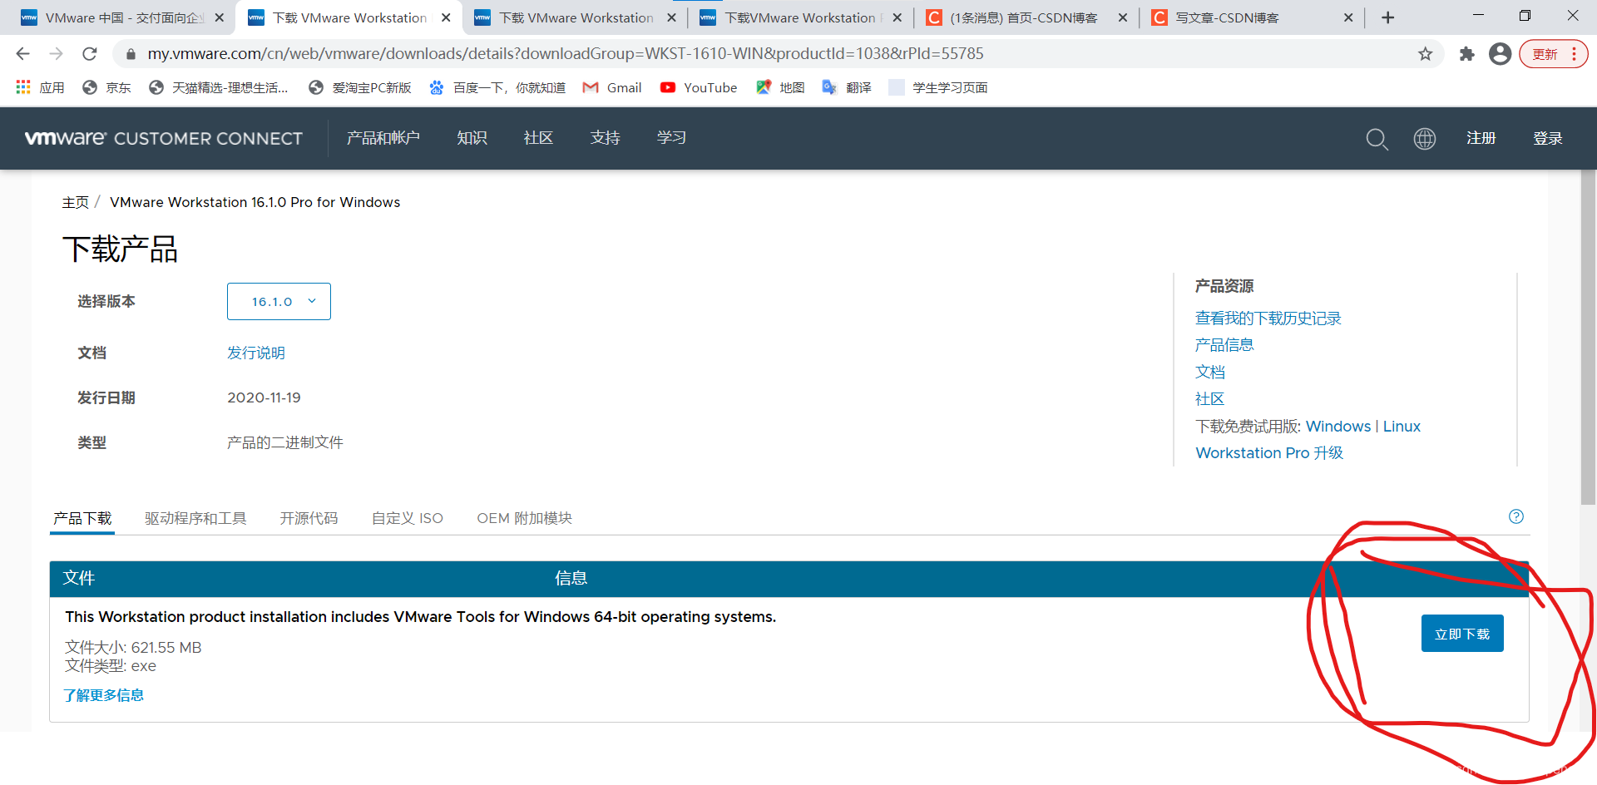This screenshot has height=785, width=1597.
Task: Open the 学生学习页面 bookmark
Action: [938, 87]
